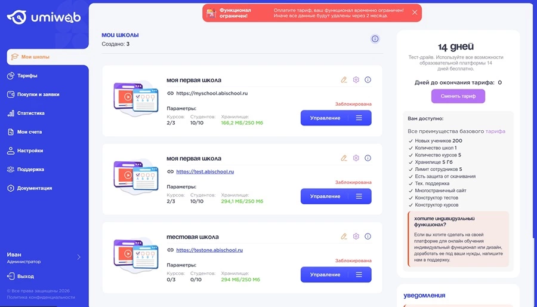Click info icon on test.abischool.ru school card
Image resolution: width=537 pixels, height=307 pixels.
pos(368,158)
